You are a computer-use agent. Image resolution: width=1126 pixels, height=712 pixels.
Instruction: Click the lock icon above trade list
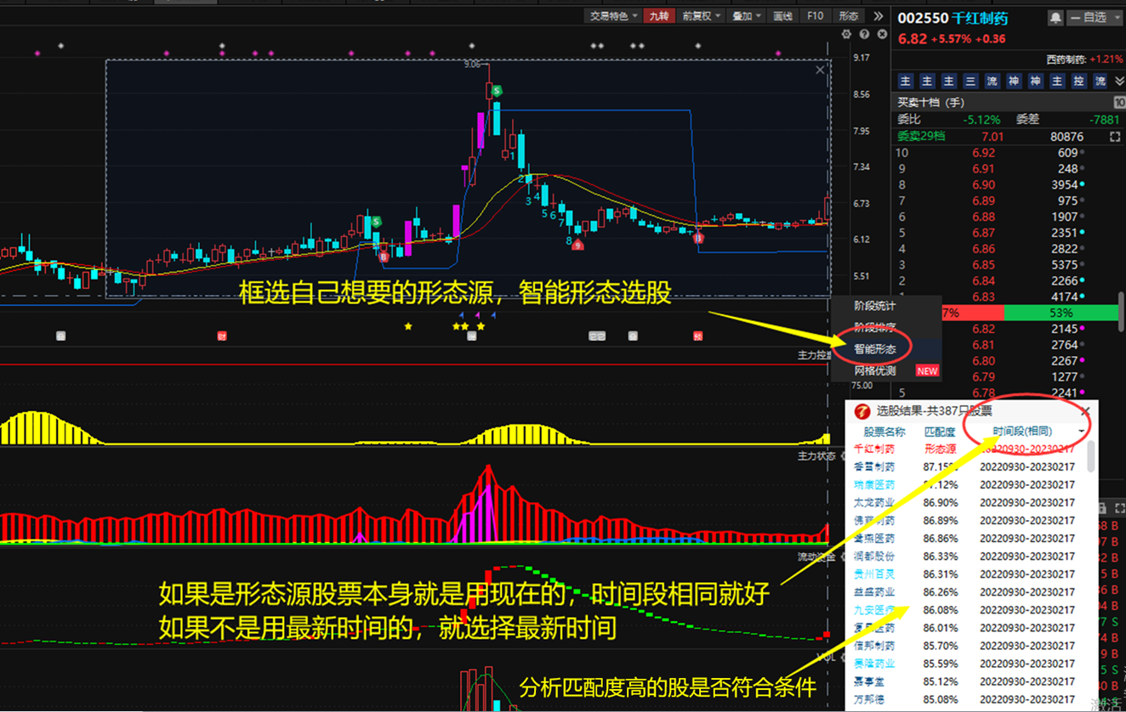pos(1102,508)
